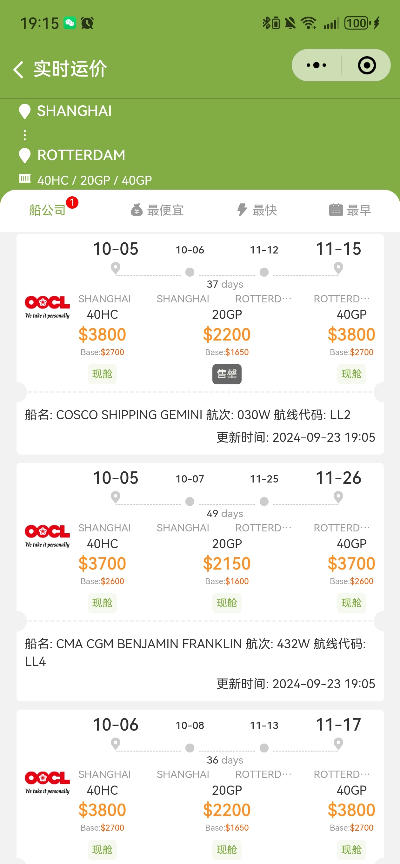400x864 pixels.
Task: Select the 船公司 filter tab
Action: [47, 210]
